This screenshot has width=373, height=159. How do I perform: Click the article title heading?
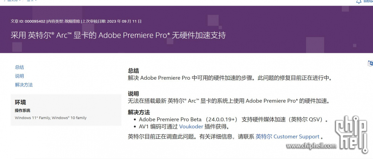point(118,35)
